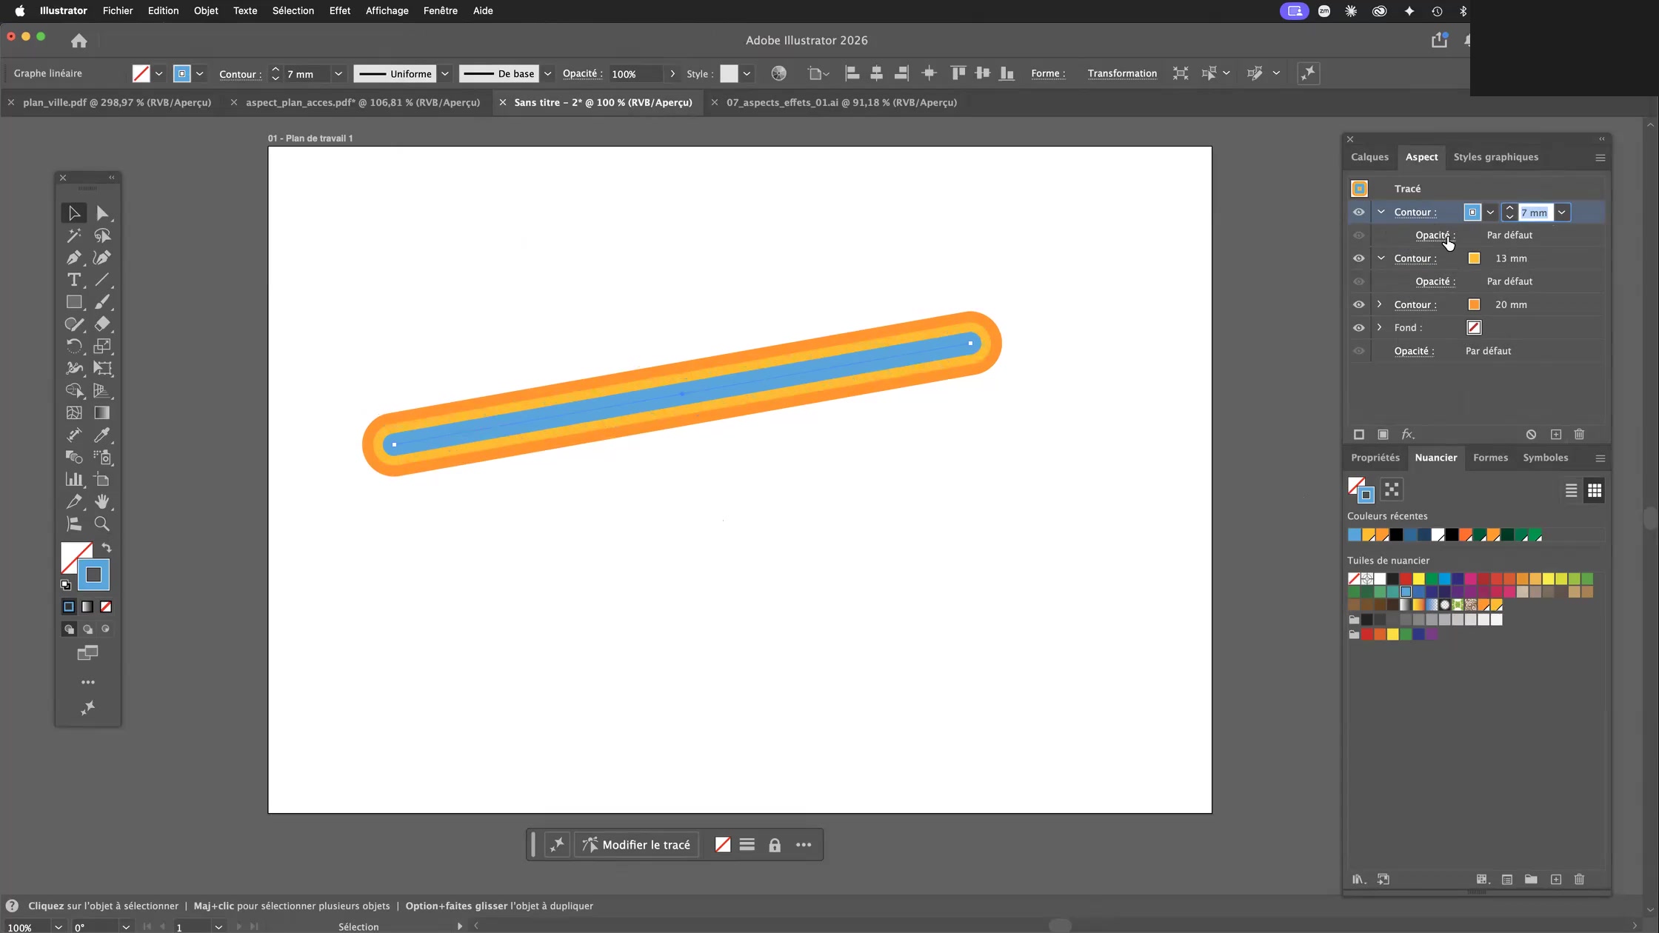The height and width of the screenshot is (933, 1659).
Task: Open the Edit Toolbar three-dots button
Action: 88,682
